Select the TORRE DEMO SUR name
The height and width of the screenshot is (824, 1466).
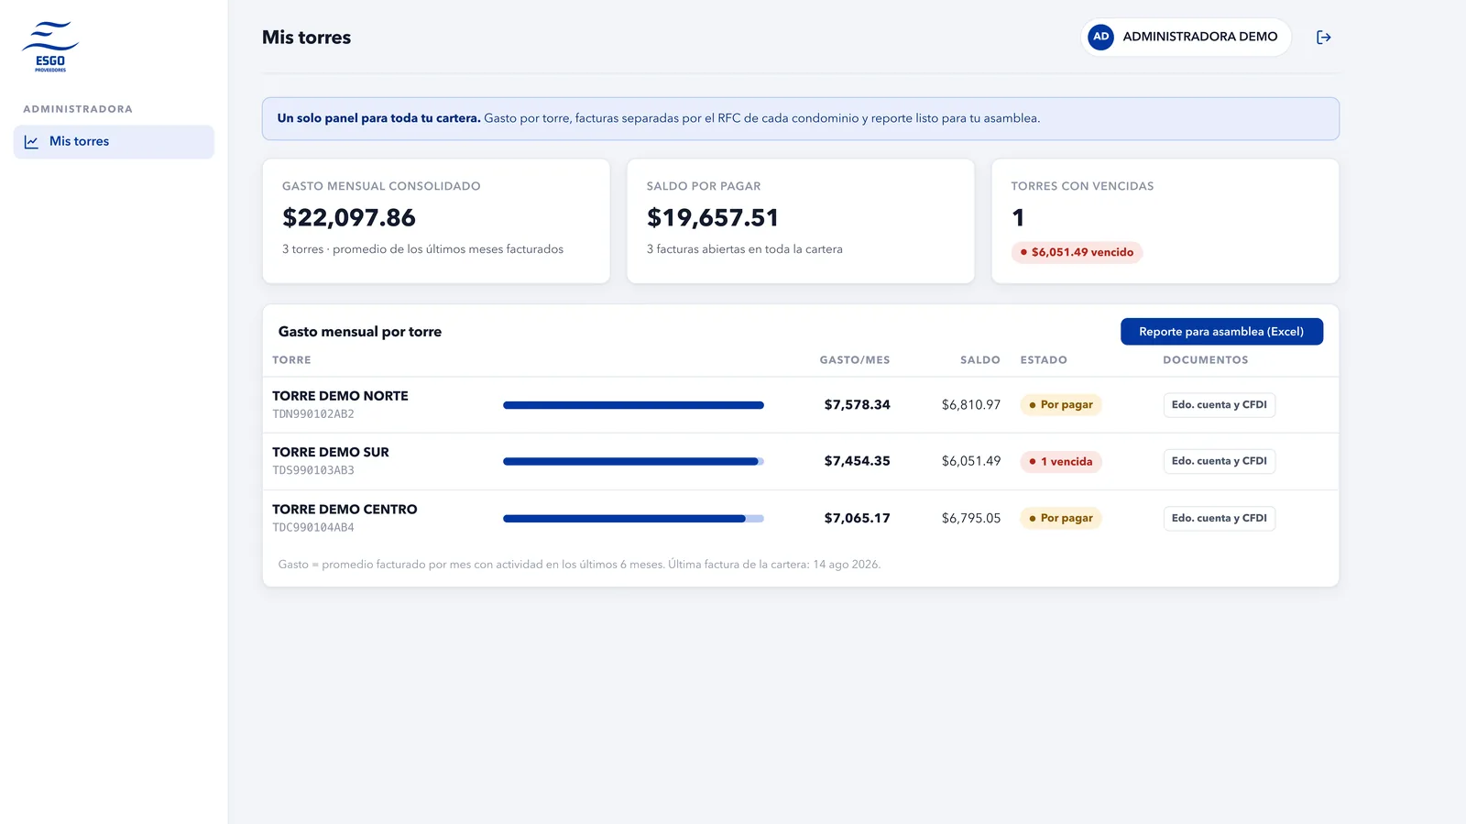pyautogui.click(x=331, y=452)
